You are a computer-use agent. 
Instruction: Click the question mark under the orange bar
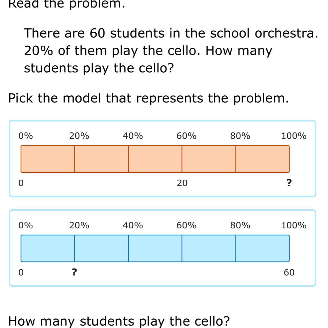289,183
